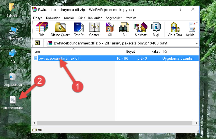Image resolution: width=216 pixels, height=139 pixels.
Task: Click the horizontal scrollbar track
Action: (x=115, y=123)
